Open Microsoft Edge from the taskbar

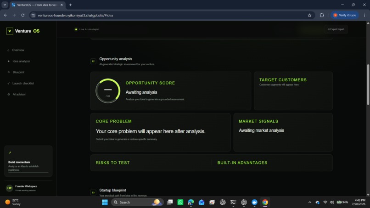pos(191,202)
